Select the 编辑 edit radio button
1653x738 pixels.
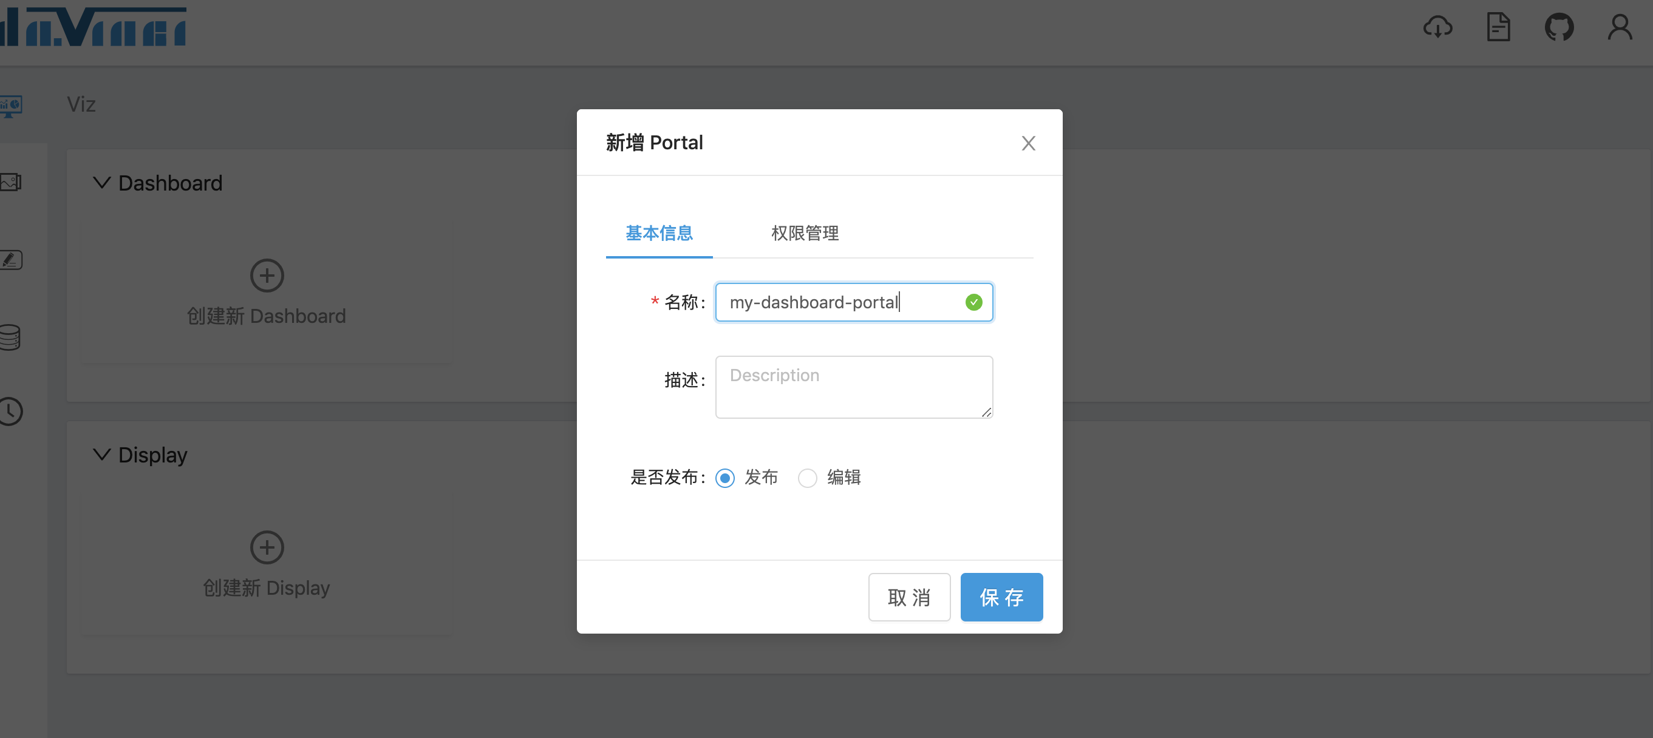point(807,478)
